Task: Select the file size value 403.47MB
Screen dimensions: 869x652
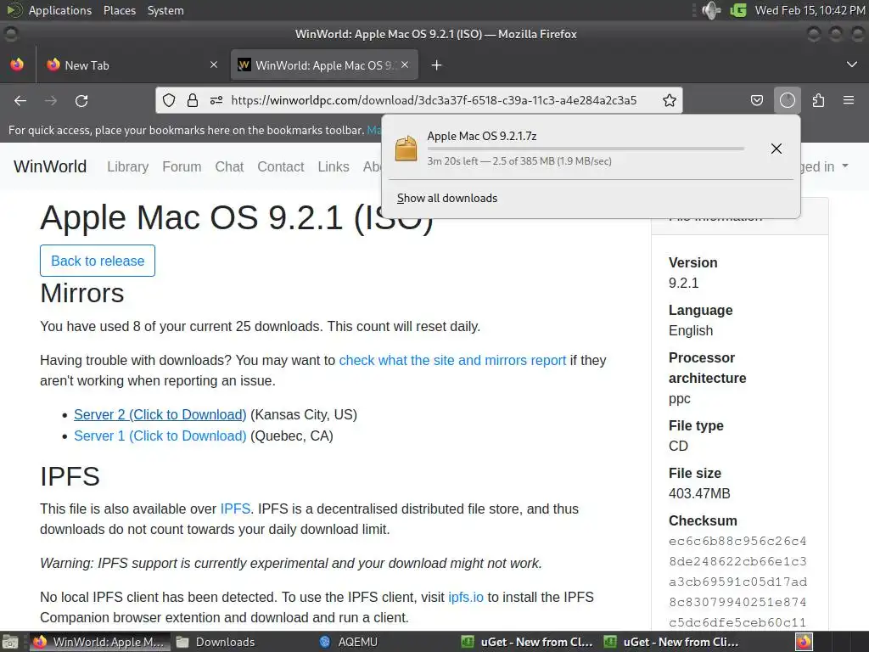Action: (x=699, y=493)
